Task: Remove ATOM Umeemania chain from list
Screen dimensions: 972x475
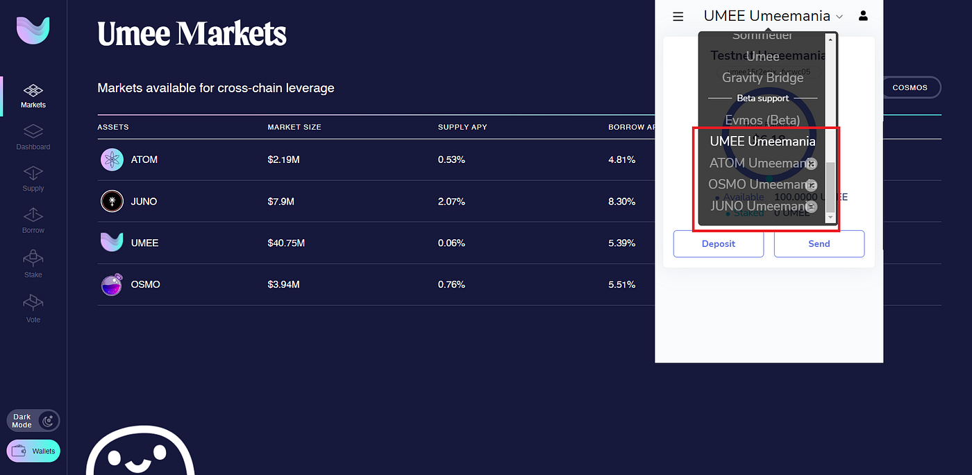Action: (x=811, y=164)
